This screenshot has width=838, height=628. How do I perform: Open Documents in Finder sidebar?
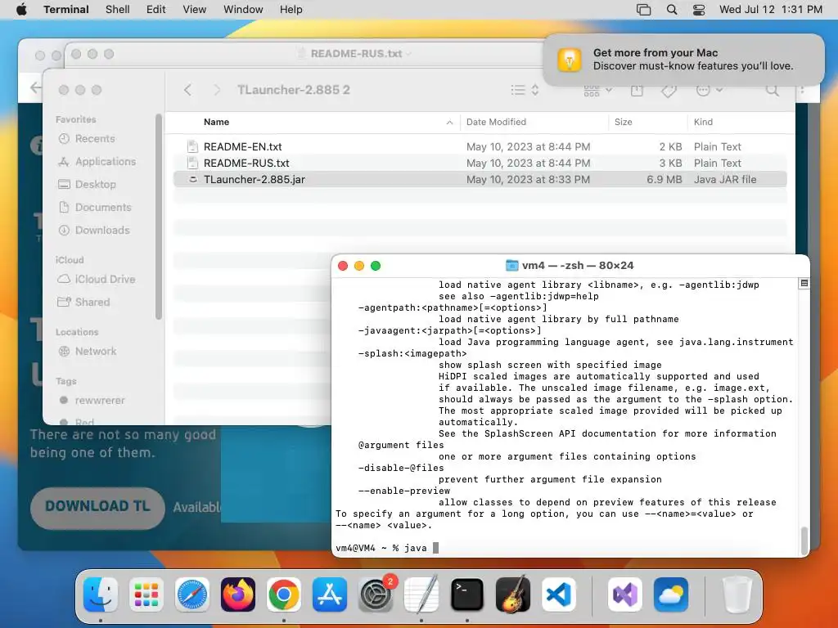point(95,207)
